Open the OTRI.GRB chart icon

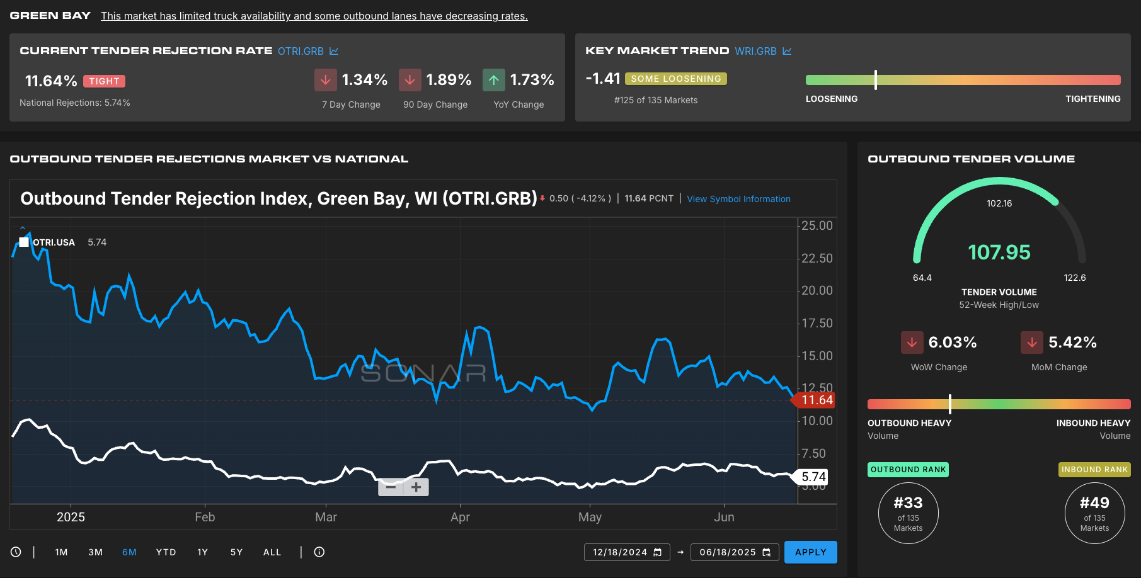[334, 51]
